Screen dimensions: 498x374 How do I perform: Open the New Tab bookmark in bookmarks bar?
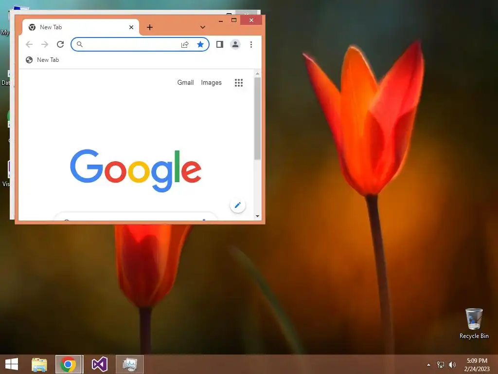(x=43, y=60)
